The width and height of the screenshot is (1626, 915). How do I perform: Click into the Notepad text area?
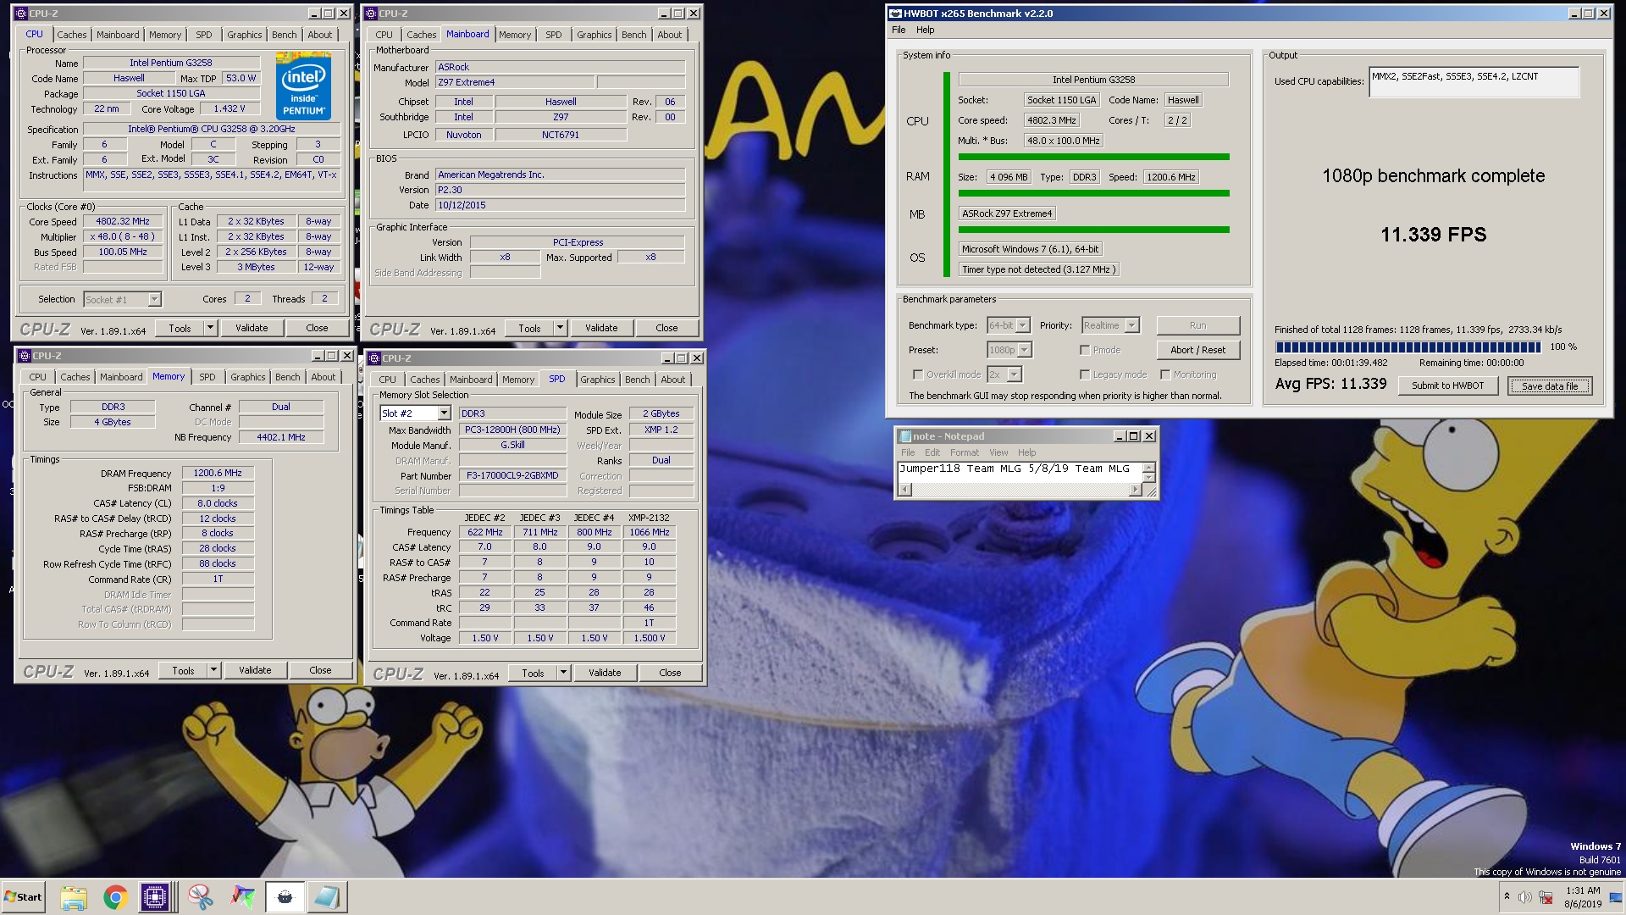(1020, 473)
